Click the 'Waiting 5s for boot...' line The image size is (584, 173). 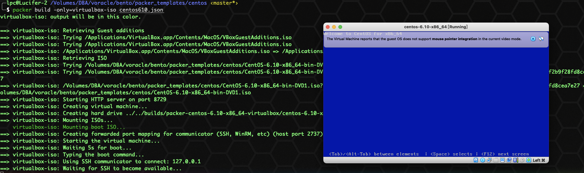66,148
